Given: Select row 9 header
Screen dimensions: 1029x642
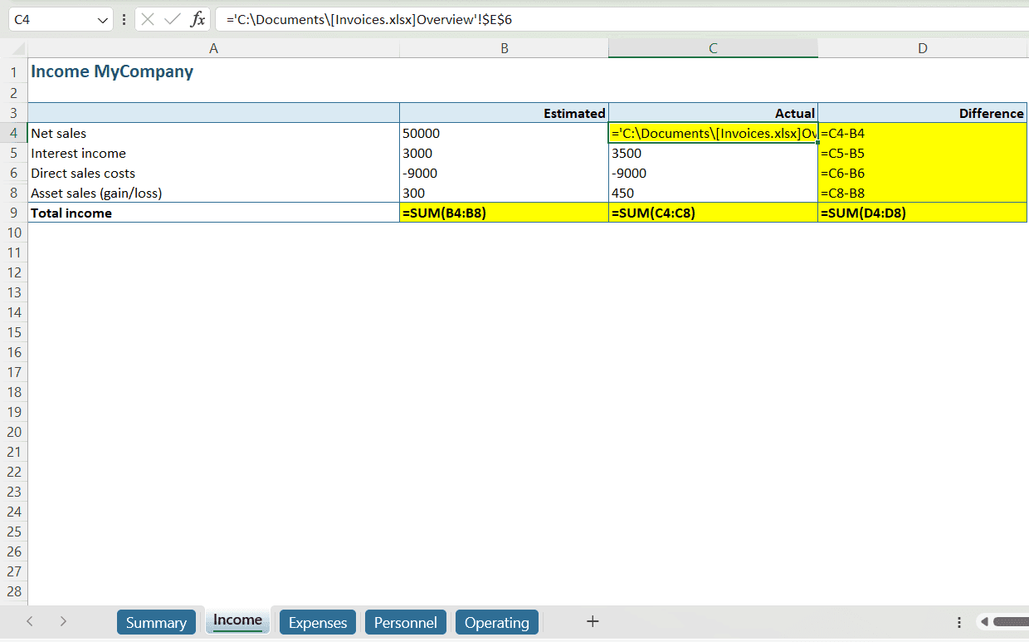Looking at the screenshot, I should [13, 213].
